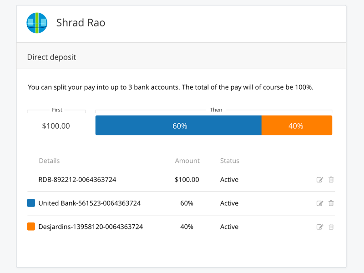
Task: Delete the Desjardins account entry
Action: [x=331, y=227]
